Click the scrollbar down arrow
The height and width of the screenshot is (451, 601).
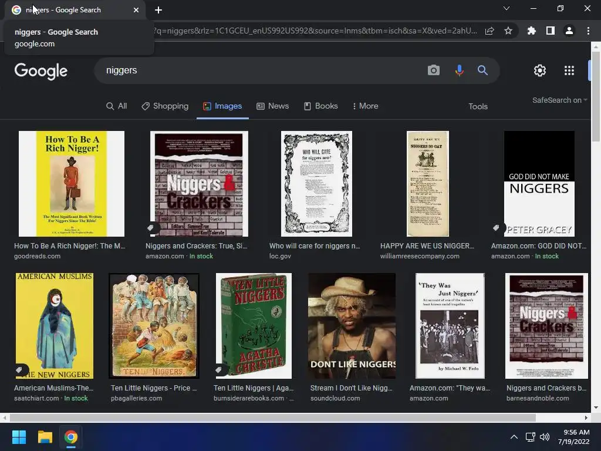pyautogui.click(x=596, y=408)
